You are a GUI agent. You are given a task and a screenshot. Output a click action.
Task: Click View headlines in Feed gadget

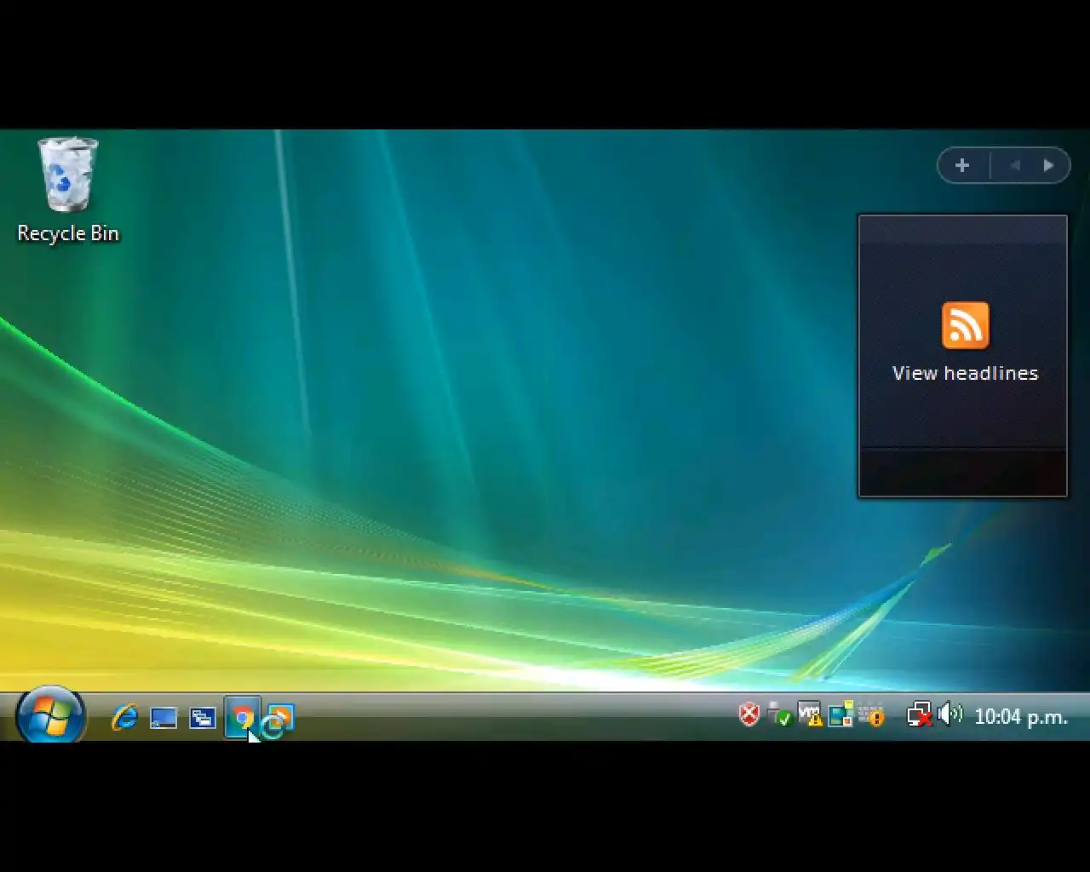tap(965, 373)
